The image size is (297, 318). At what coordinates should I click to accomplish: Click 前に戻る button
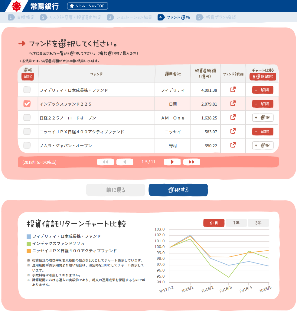coord(116,190)
